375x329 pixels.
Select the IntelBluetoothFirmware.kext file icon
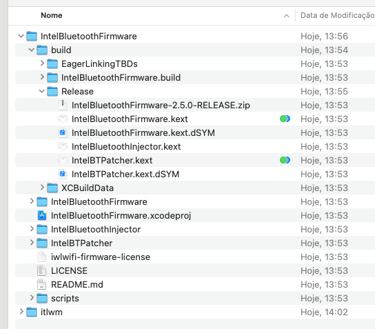(63, 119)
